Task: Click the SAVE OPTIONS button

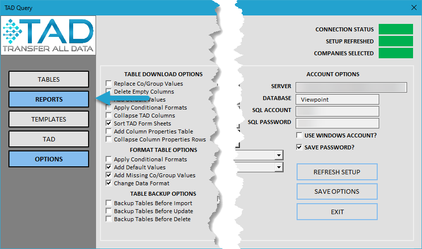Action: tap(337, 191)
